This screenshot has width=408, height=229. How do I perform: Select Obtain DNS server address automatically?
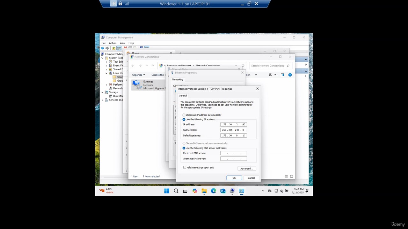(x=184, y=143)
